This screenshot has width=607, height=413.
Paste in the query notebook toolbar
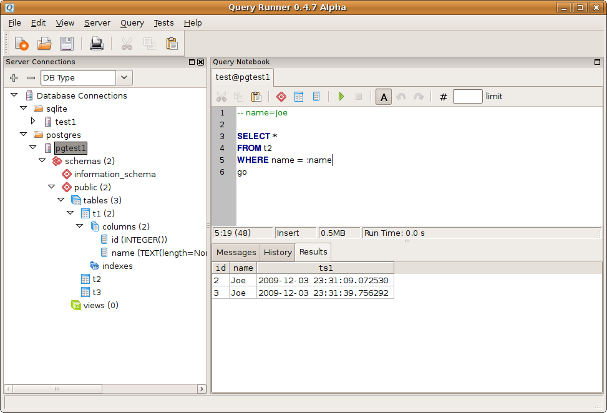(256, 96)
